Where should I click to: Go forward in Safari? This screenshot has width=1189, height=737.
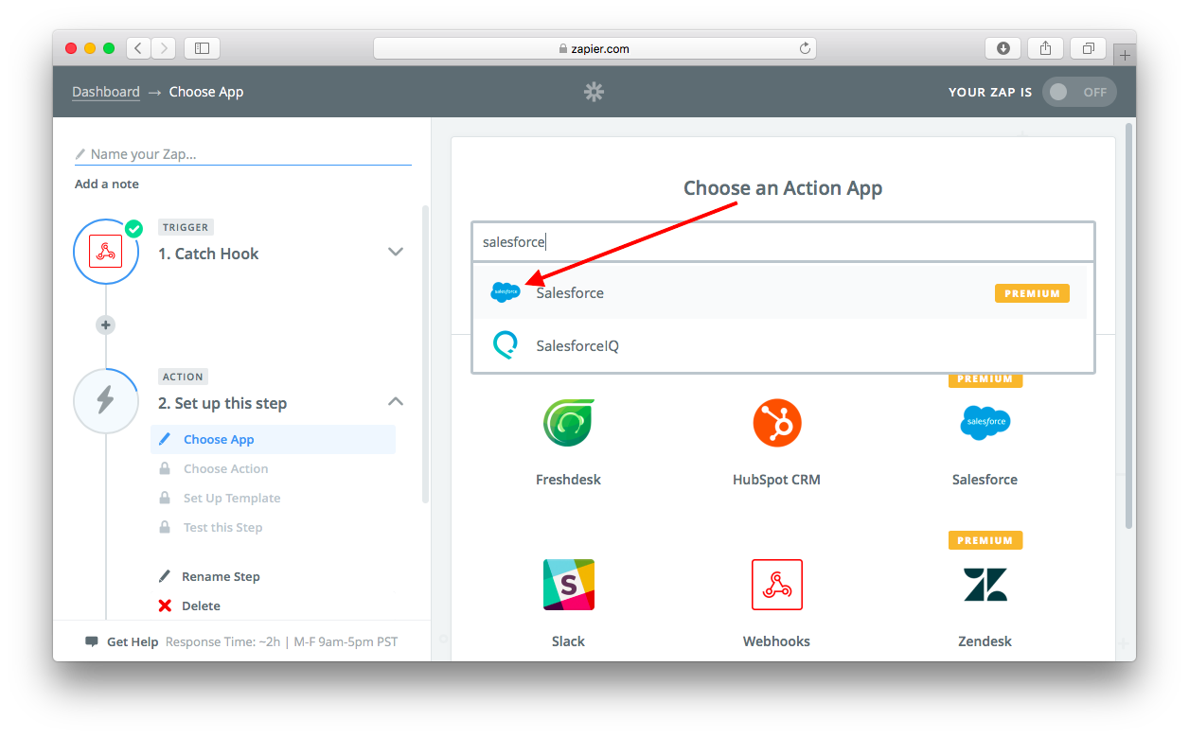(x=164, y=47)
